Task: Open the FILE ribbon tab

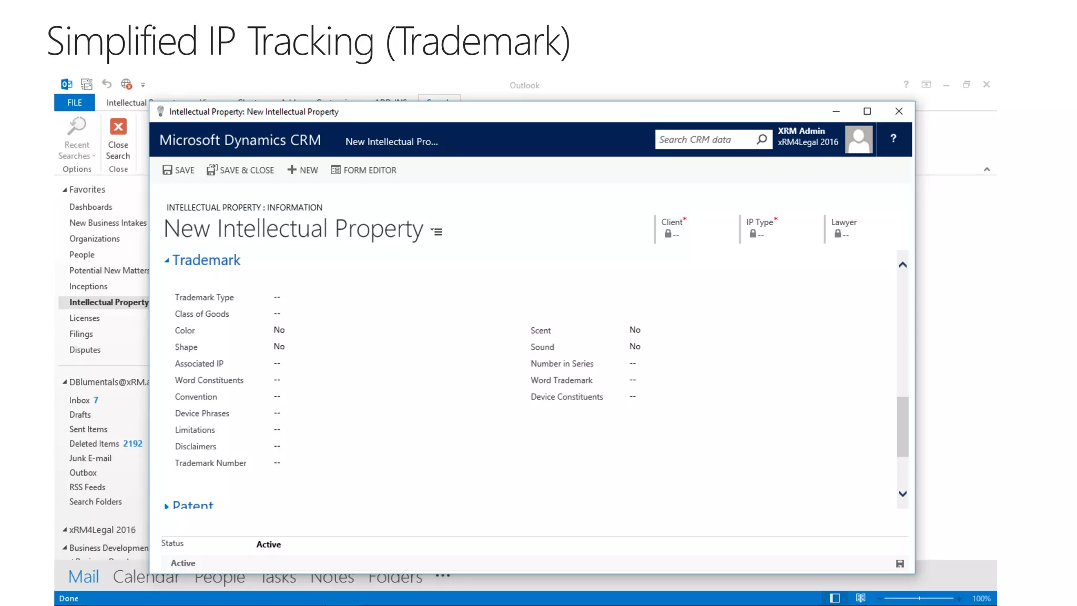Action: click(x=74, y=103)
